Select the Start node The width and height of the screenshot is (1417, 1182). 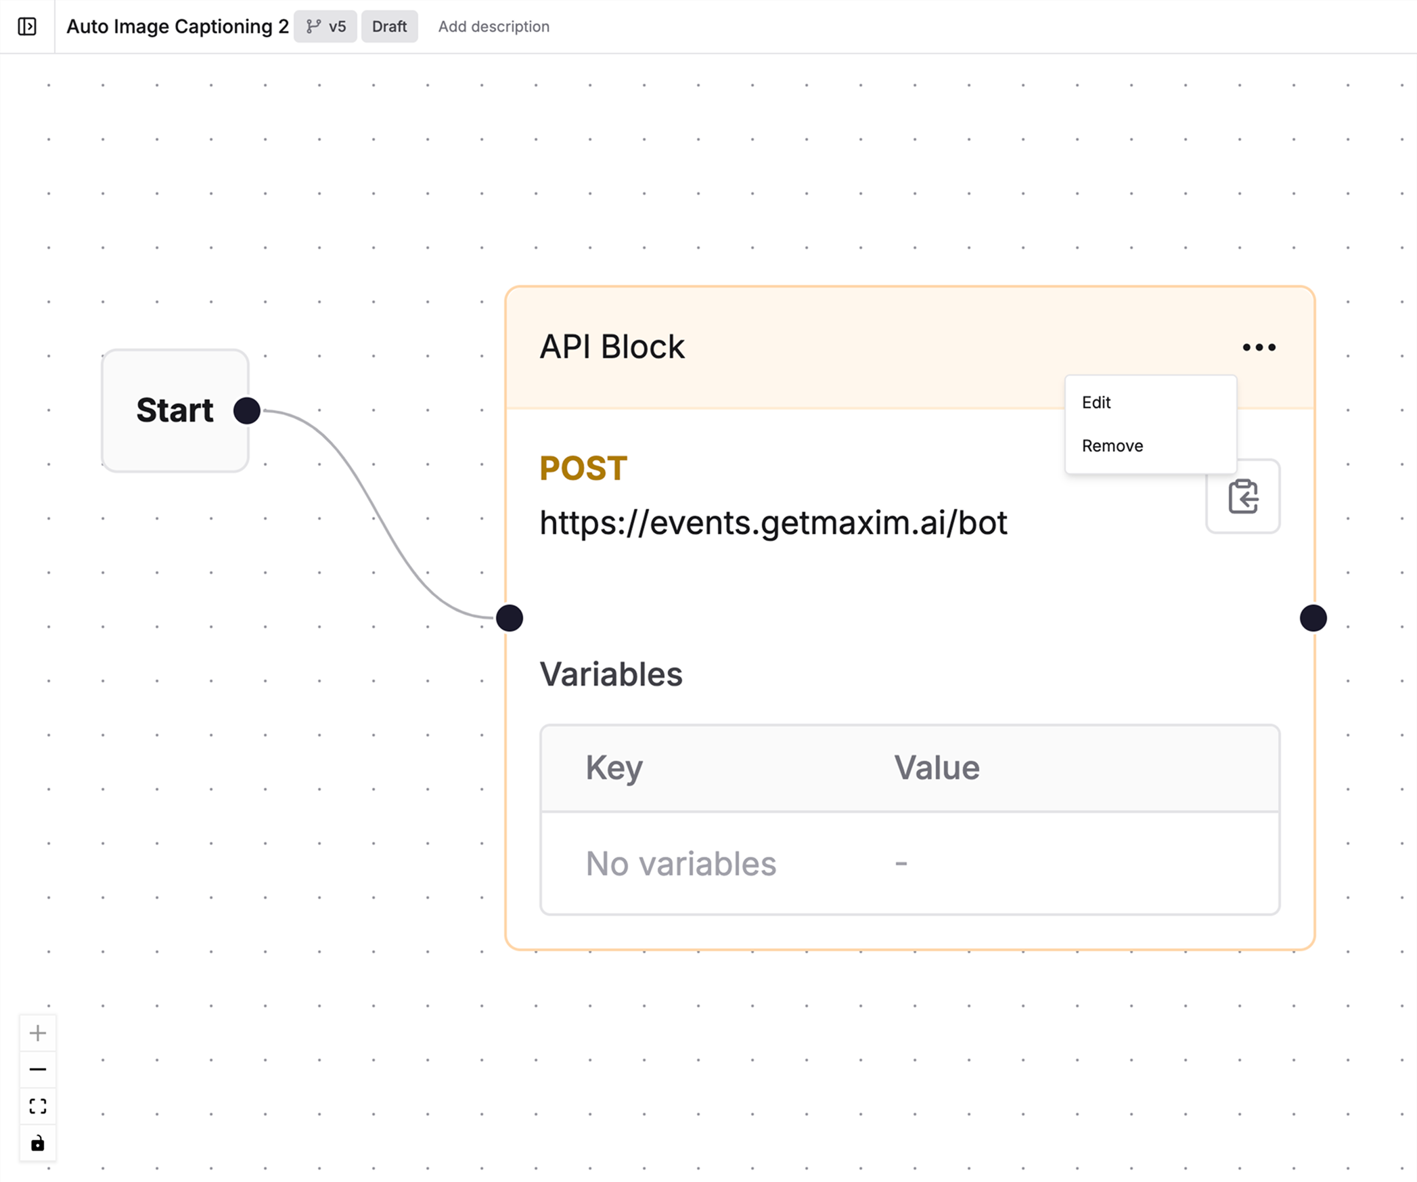175,410
